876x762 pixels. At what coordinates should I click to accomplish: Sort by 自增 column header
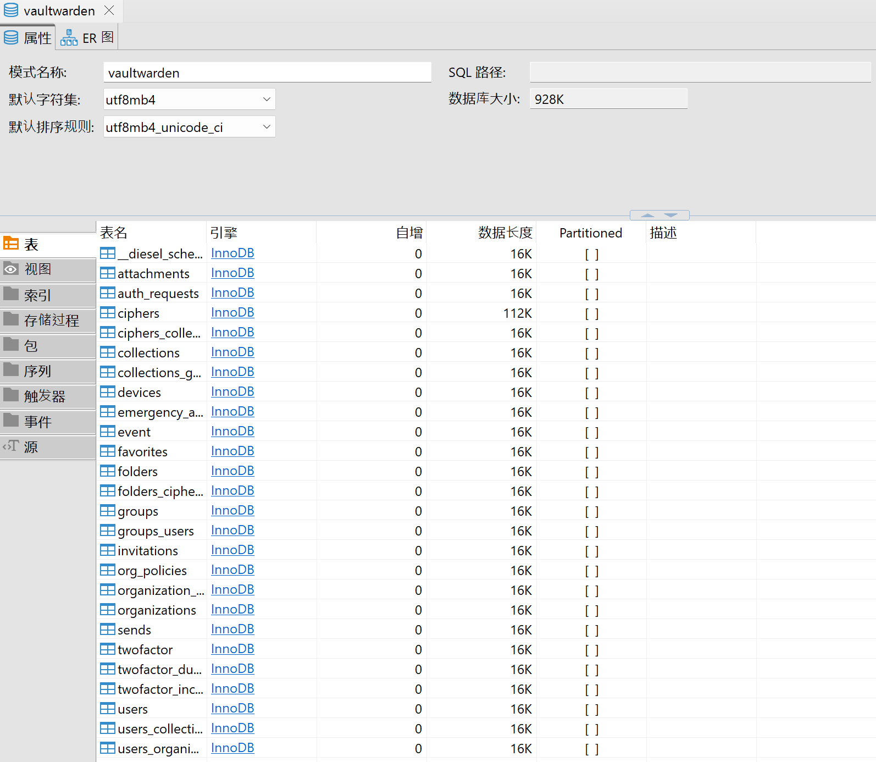pos(372,233)
